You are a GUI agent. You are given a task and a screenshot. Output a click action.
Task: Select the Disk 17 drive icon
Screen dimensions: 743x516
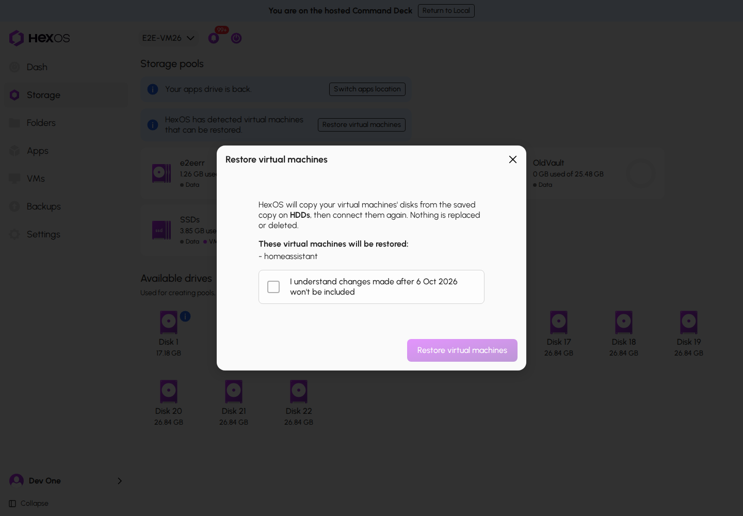(559, 322)
